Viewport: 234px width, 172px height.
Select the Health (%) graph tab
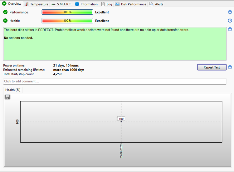click(x=13, y=90)
